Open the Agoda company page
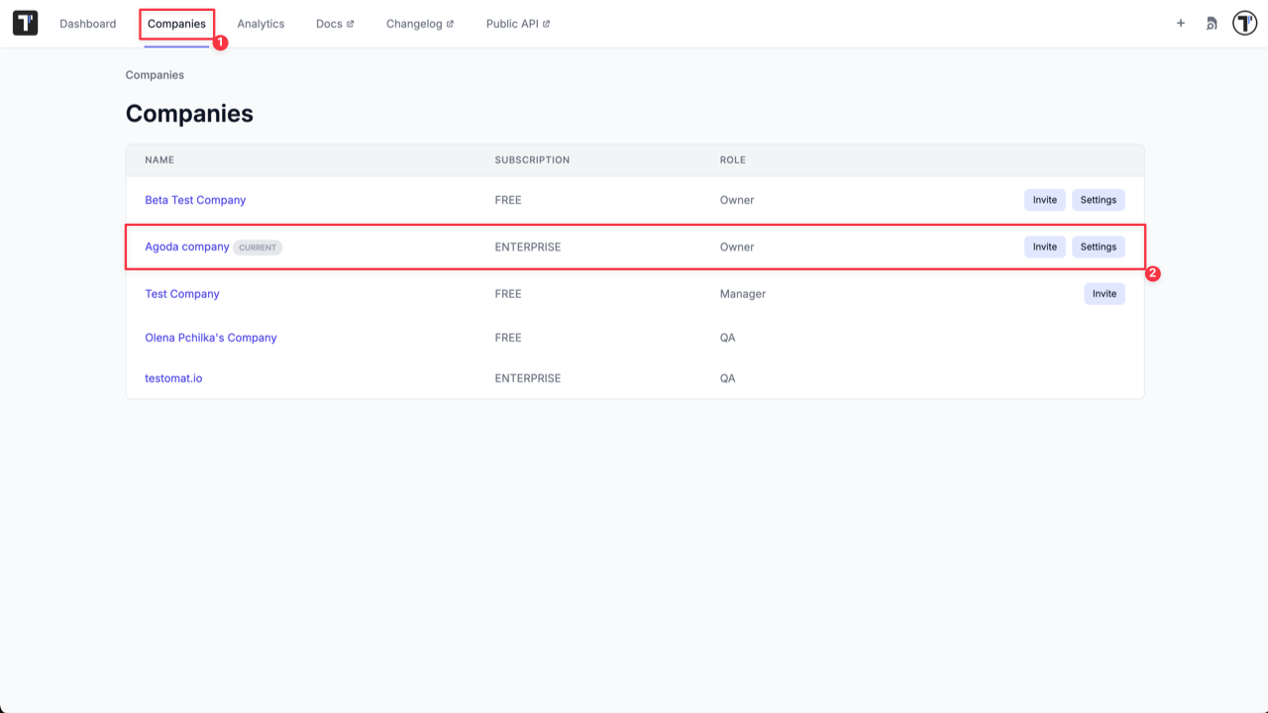This screenshot has height=713, width=1268. 186,247
